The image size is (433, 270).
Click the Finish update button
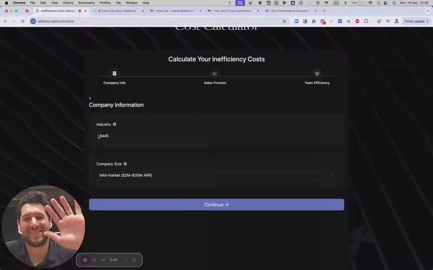coord(416,21)
